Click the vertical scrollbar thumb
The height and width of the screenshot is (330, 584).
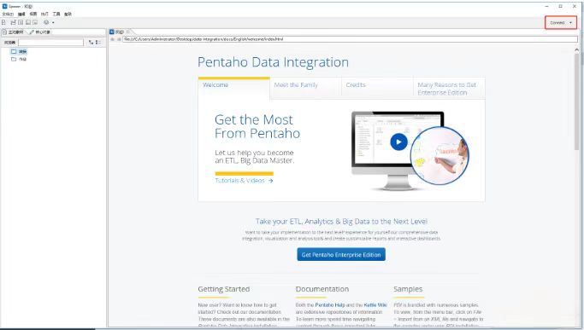pos(576,101)
